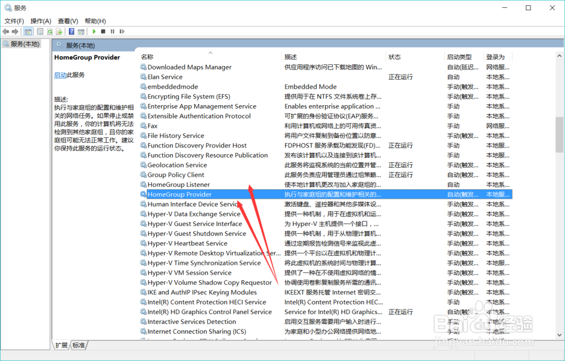Toggle the action pane visibility
The width and height of the screenshot is (565, 361).
click(x=80, y=31)
